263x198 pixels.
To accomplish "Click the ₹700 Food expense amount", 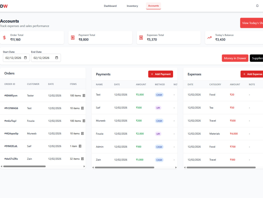I will click(x=233, y=147).
